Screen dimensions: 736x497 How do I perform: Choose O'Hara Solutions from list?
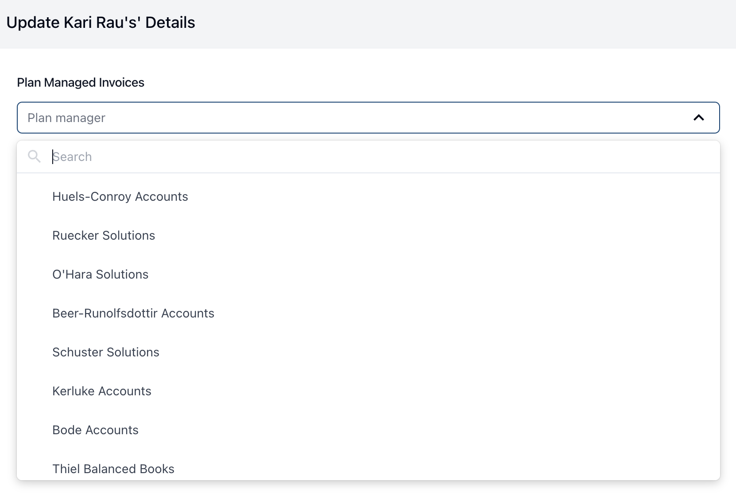click(368, 275)
